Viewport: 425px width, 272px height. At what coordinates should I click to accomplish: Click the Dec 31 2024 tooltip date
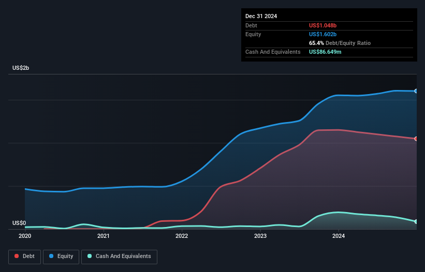[261, 16]
